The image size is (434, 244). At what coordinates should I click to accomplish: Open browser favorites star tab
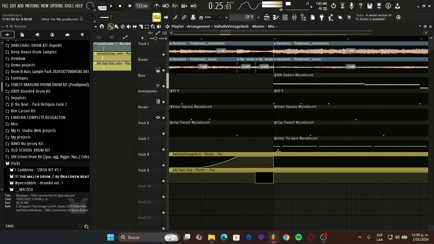pyautogui.click(x=82, y=35)
